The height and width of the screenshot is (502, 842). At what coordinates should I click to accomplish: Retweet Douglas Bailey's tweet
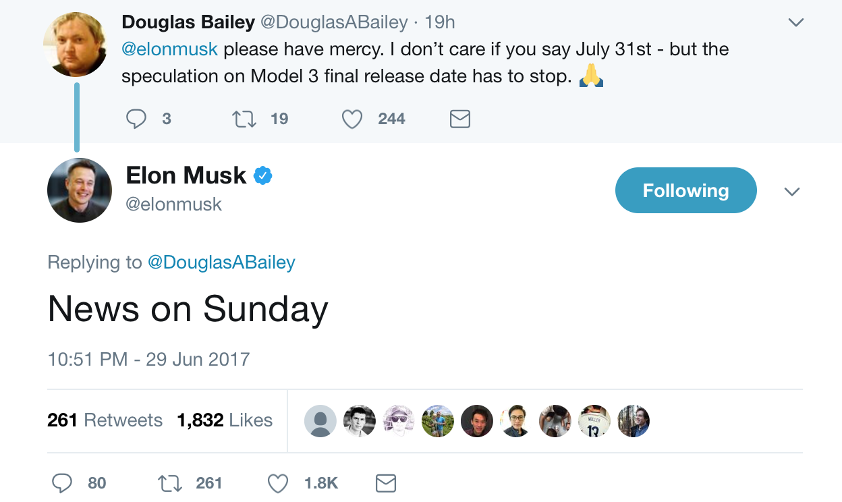(244, 119)
